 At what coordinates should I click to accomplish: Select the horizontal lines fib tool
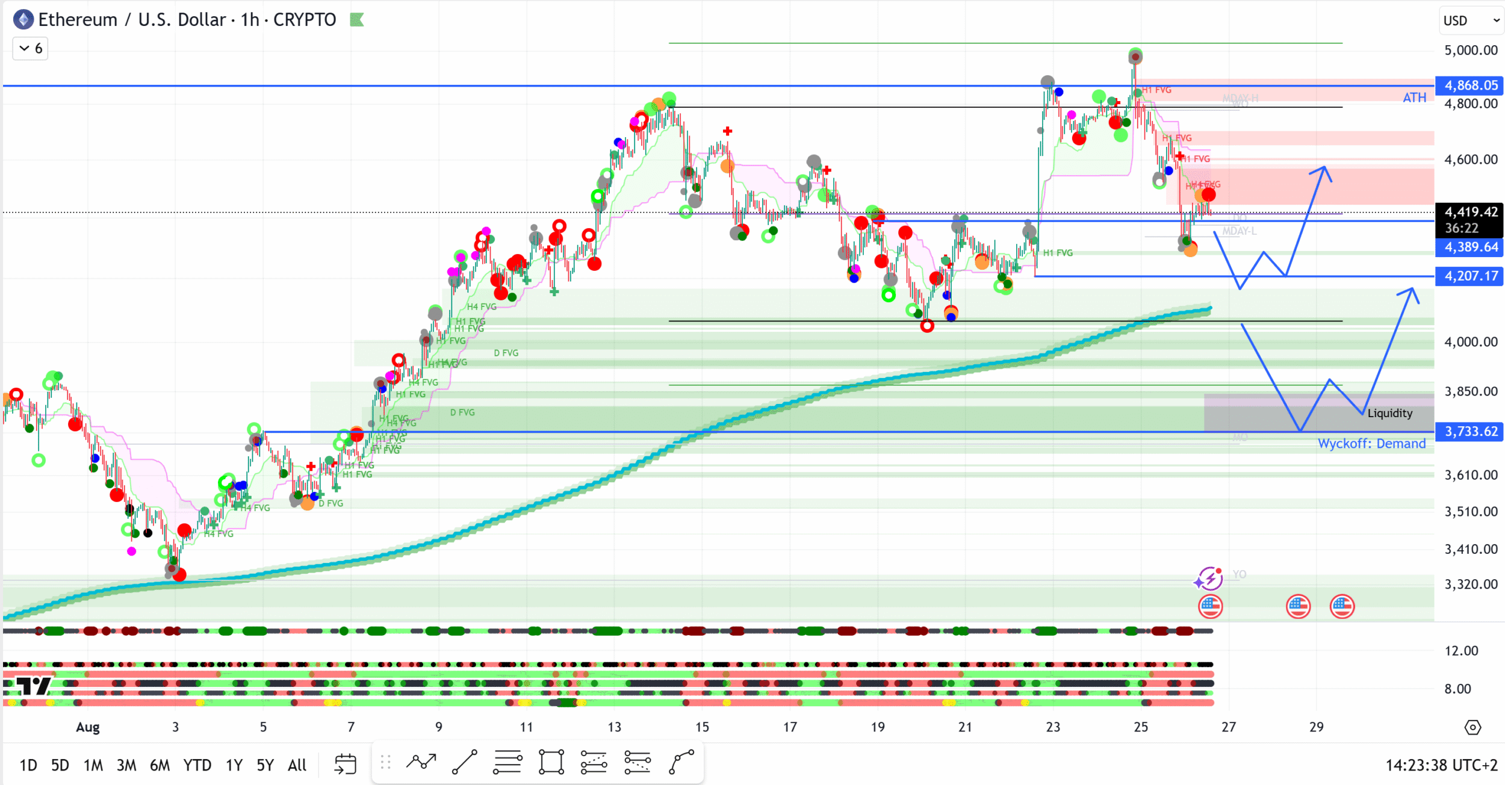pos(507,763)
